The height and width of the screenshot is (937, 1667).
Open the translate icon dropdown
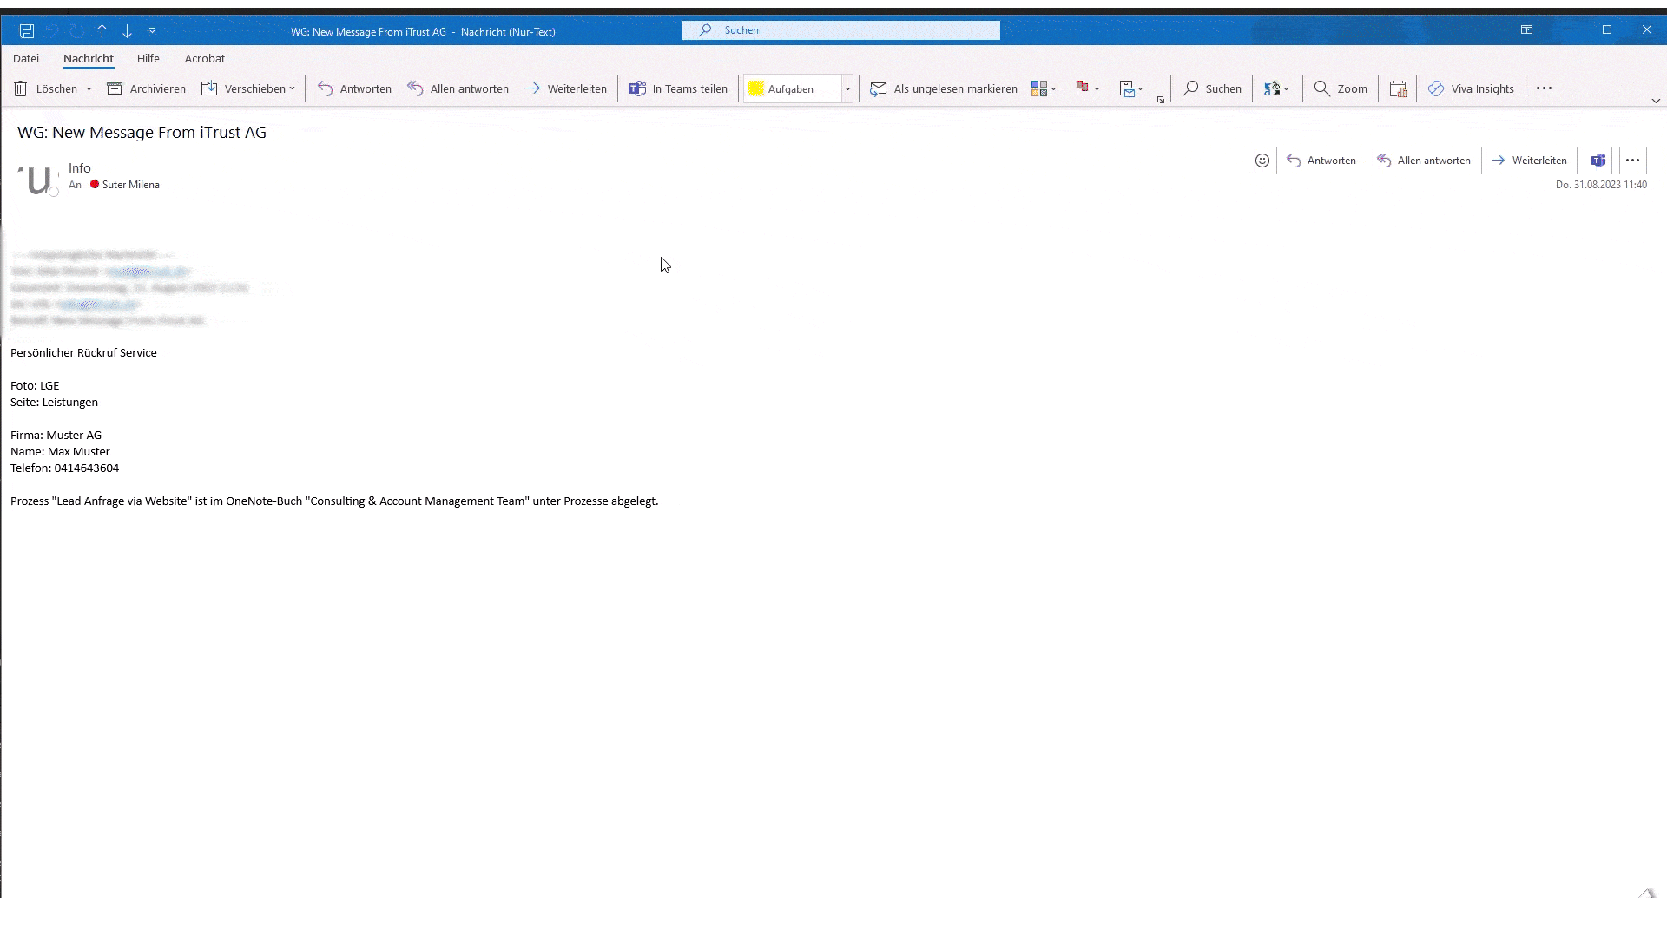click(x=1276, y=88)
